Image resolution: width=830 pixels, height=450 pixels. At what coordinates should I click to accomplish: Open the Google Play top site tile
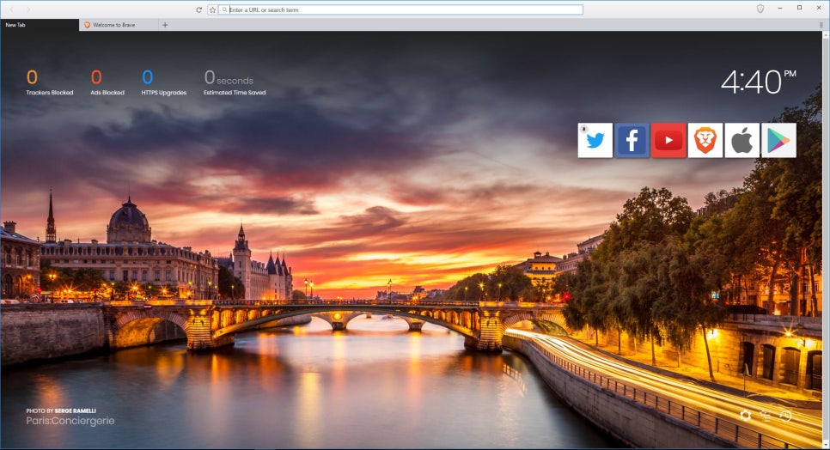[x=778, y=140]
